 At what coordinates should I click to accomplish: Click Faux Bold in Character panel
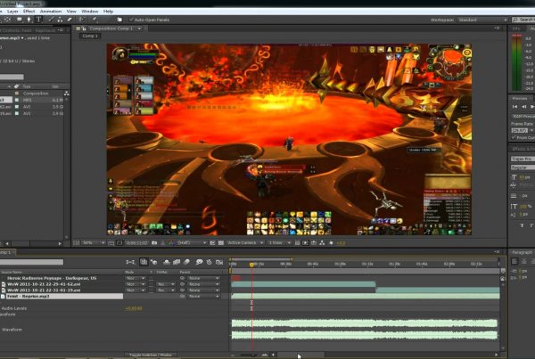point(522,225)
